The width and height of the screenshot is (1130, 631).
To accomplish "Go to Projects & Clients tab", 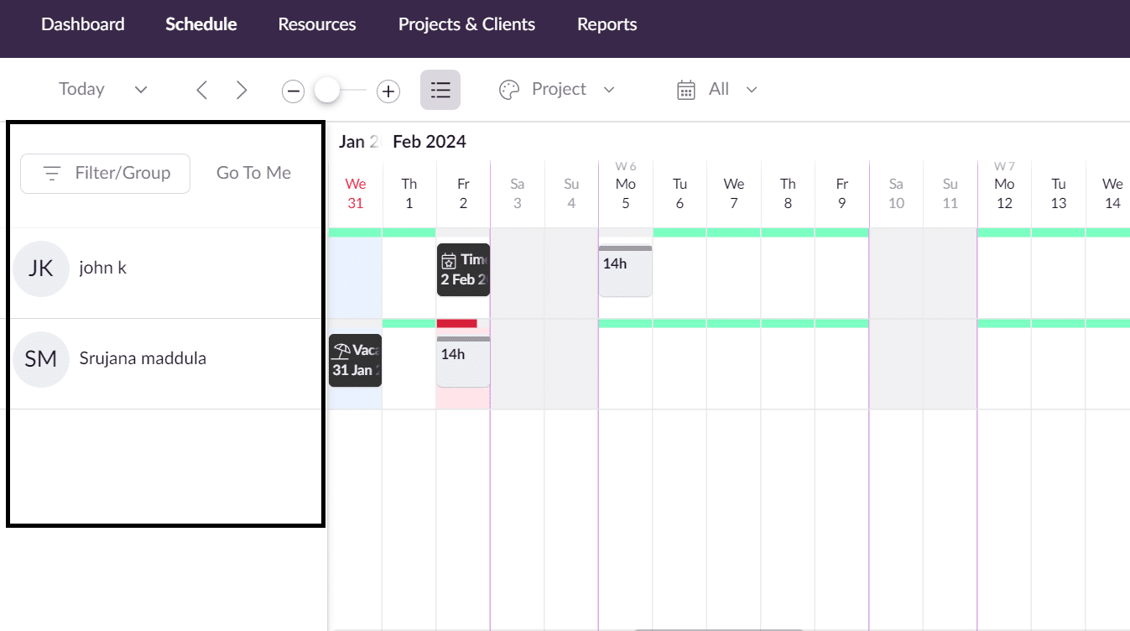I will (x=466, y=24).
